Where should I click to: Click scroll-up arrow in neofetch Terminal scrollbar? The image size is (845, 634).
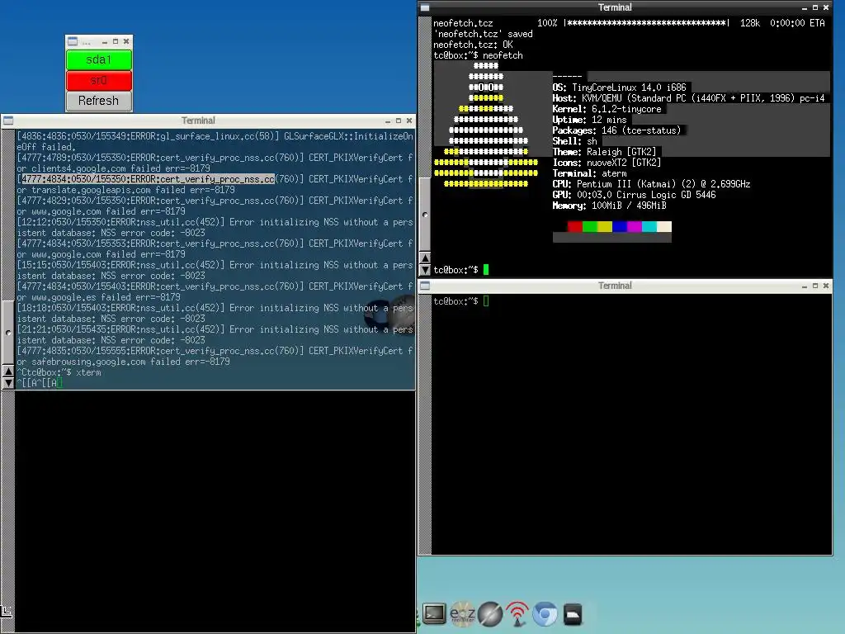tap(425, 258)
